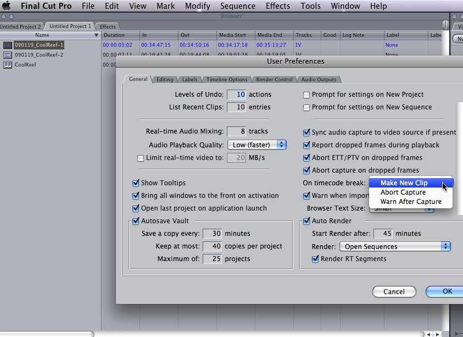Switch to the Render Control tab

(274, 80)
